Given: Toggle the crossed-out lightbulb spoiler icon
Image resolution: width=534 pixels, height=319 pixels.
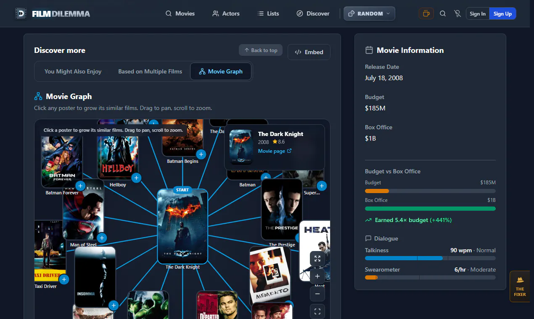Looking at the screenshot, I should pyautogui.click(x=457, y=13).
